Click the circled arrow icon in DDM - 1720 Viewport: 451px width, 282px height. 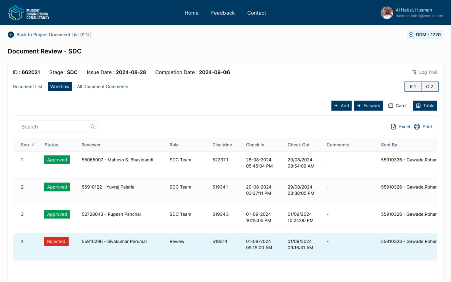coord(411,35)
